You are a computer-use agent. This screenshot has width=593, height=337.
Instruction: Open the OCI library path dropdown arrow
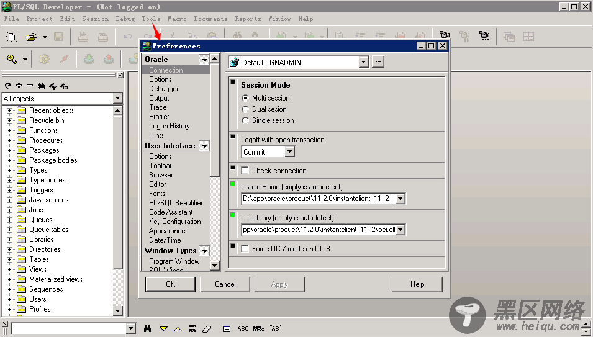[400, 230]
